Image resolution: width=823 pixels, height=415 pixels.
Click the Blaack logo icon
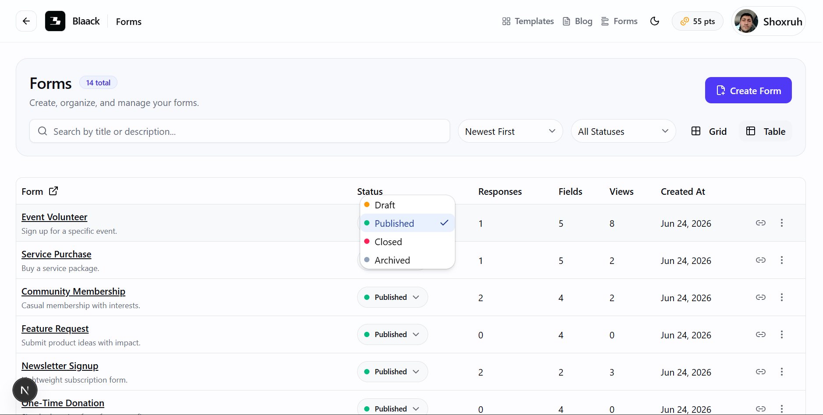click(55, 21)
